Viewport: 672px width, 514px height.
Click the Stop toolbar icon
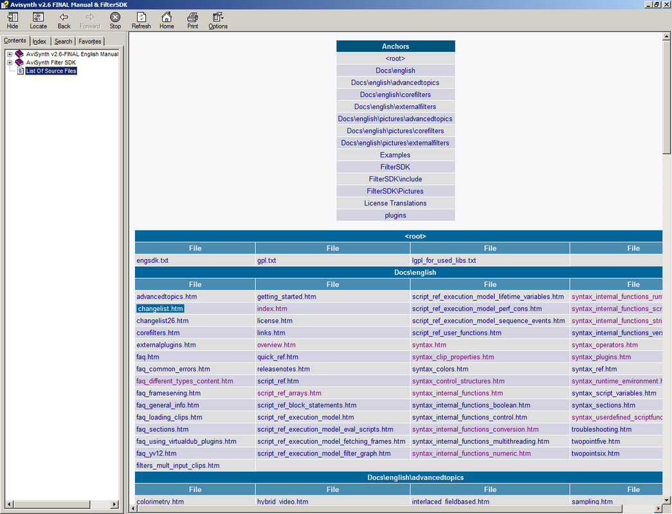115,20
